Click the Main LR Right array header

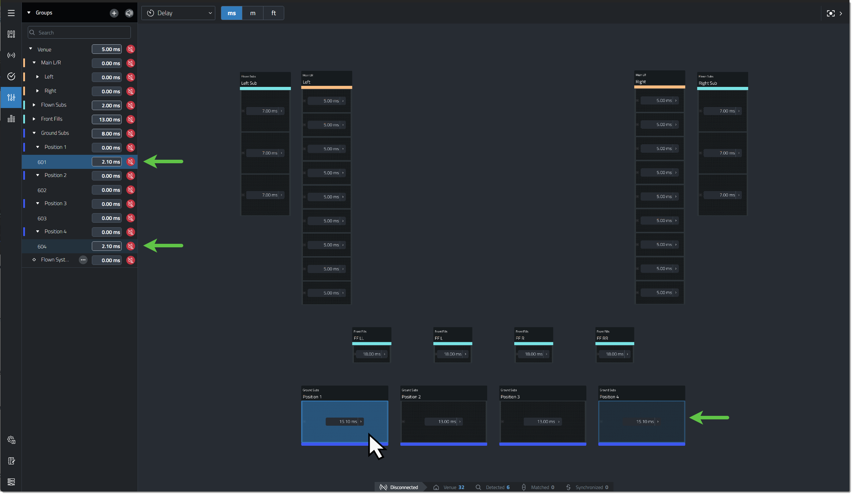click(660, 80)
